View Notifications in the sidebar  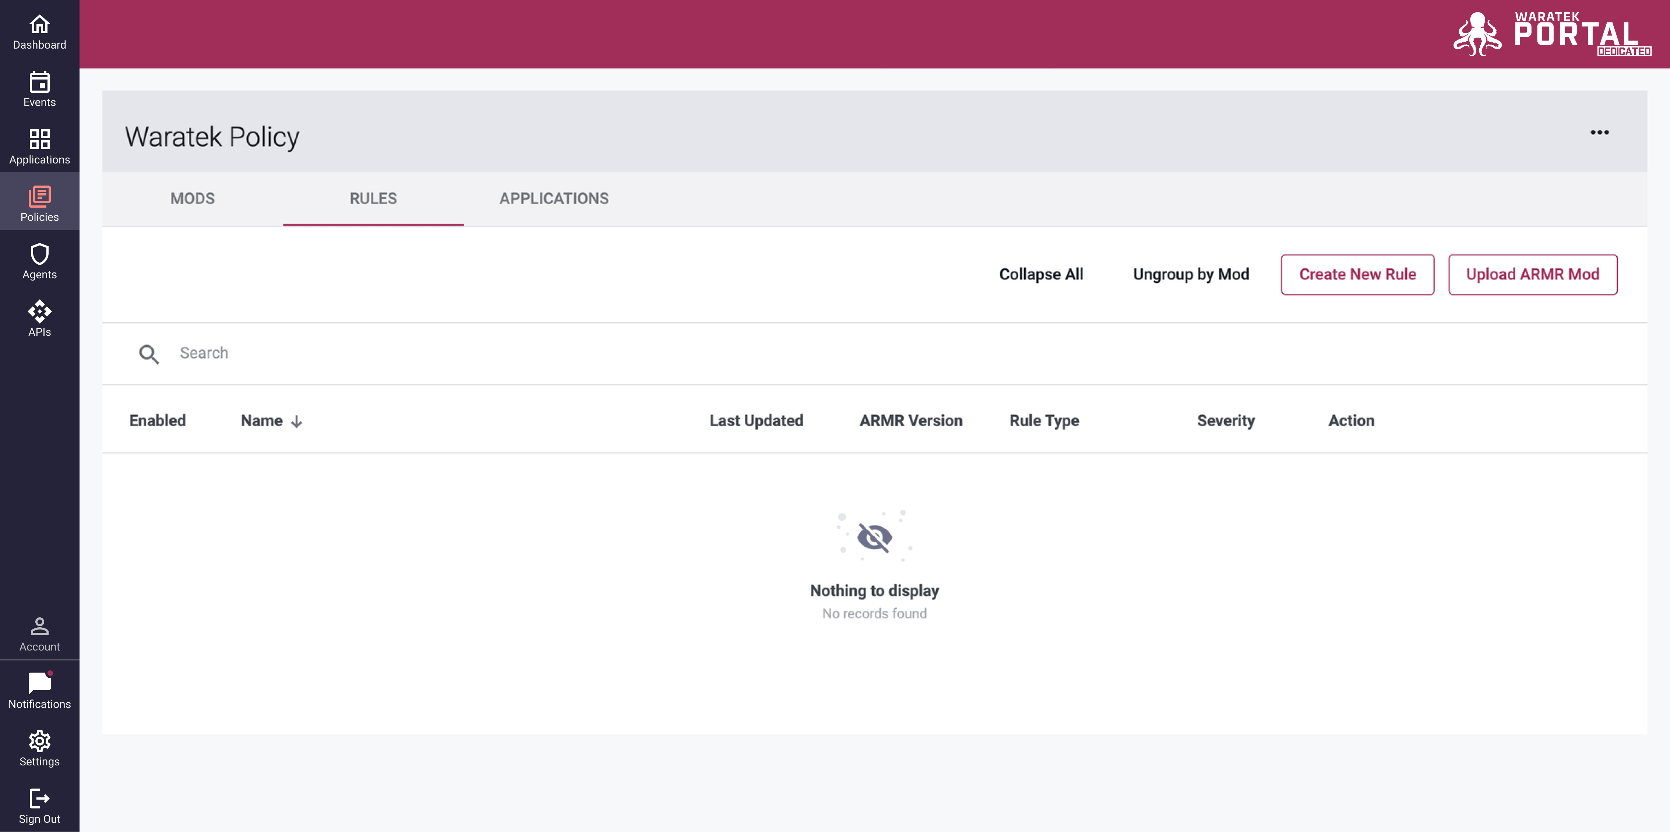tap(39, 691)
